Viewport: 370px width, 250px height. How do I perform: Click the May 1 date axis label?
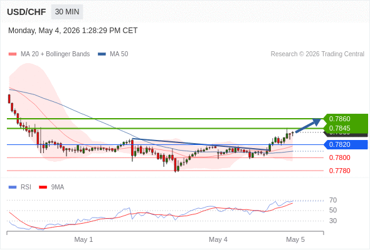pyautogui.click(x=83, y=239)
